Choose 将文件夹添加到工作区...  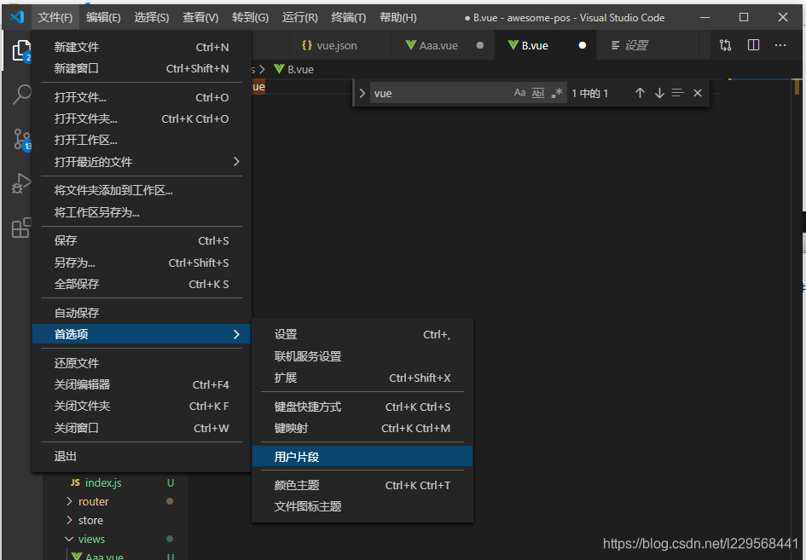click(x=142, y=190)
